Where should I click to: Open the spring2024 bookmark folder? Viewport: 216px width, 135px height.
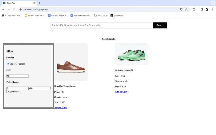101,16
